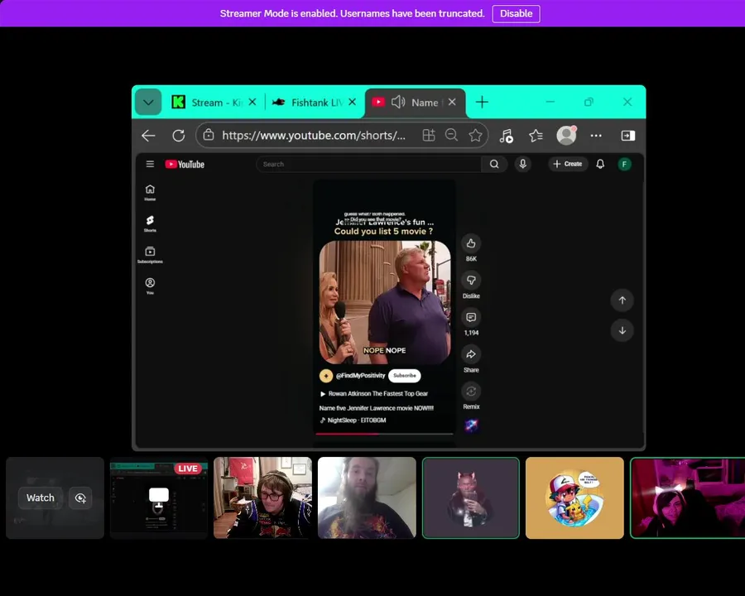Image resolution: width=745 pixels, height=596 pixels.
Task: Click the Watch button on first tile
Action: click(x=41, y=497)
